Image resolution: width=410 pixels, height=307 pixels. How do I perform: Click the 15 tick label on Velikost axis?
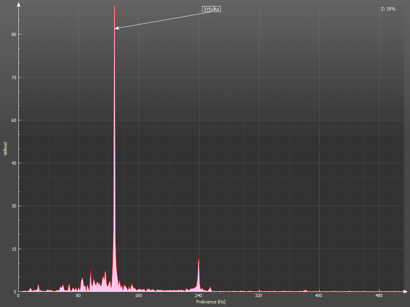[14, 249]
